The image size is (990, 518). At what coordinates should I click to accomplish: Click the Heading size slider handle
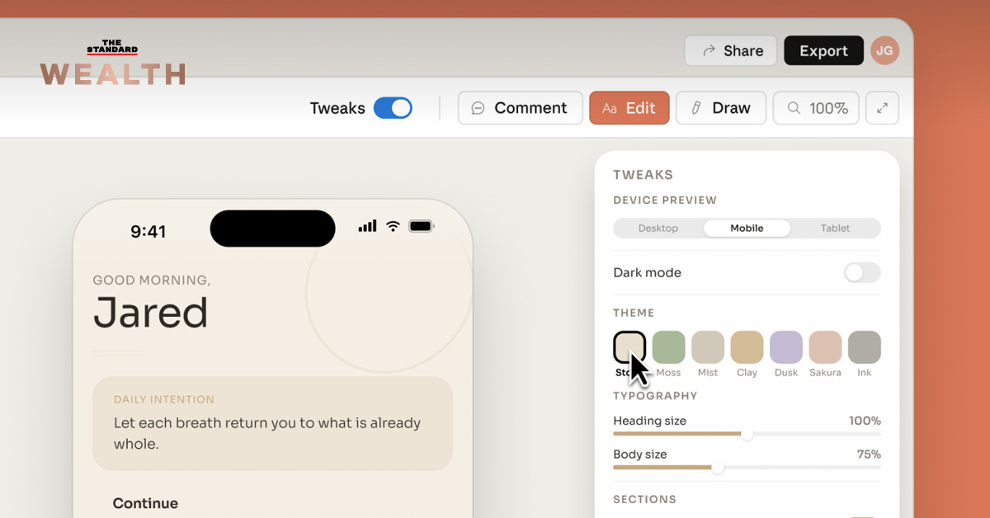pos(747,434)
